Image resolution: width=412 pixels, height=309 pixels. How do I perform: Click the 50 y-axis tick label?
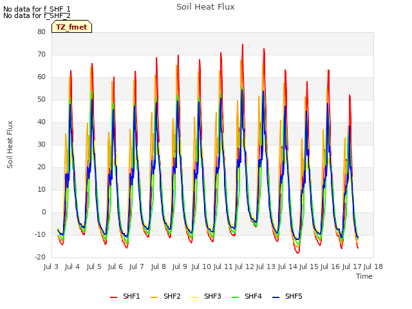[x=41, y=99]
